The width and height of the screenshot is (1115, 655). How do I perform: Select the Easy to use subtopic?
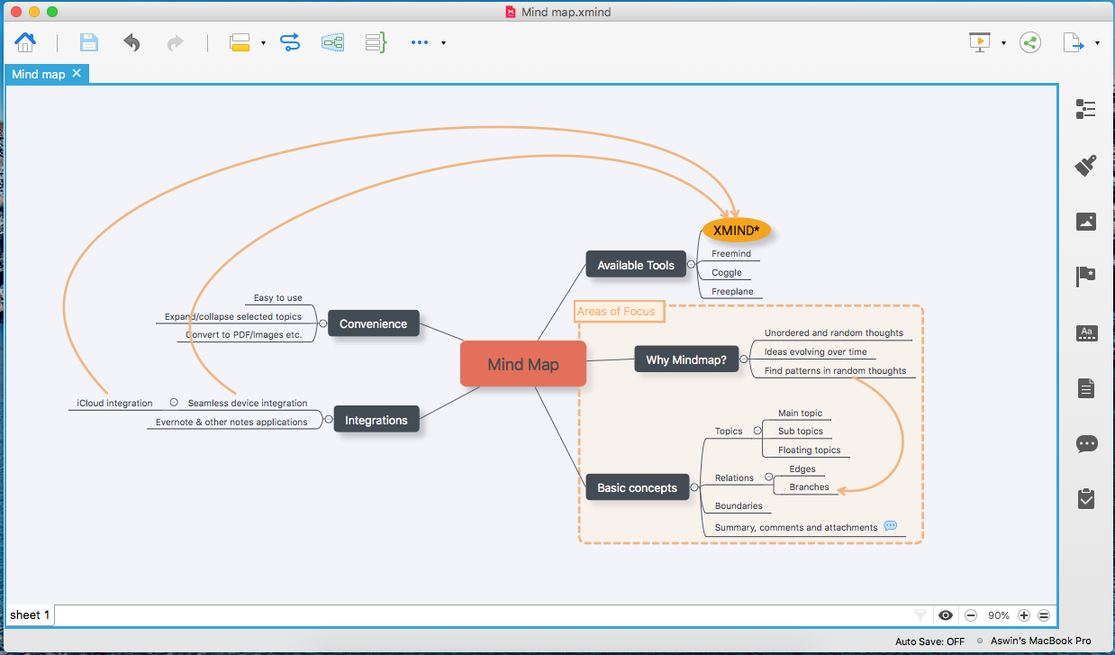pos(278,297)
